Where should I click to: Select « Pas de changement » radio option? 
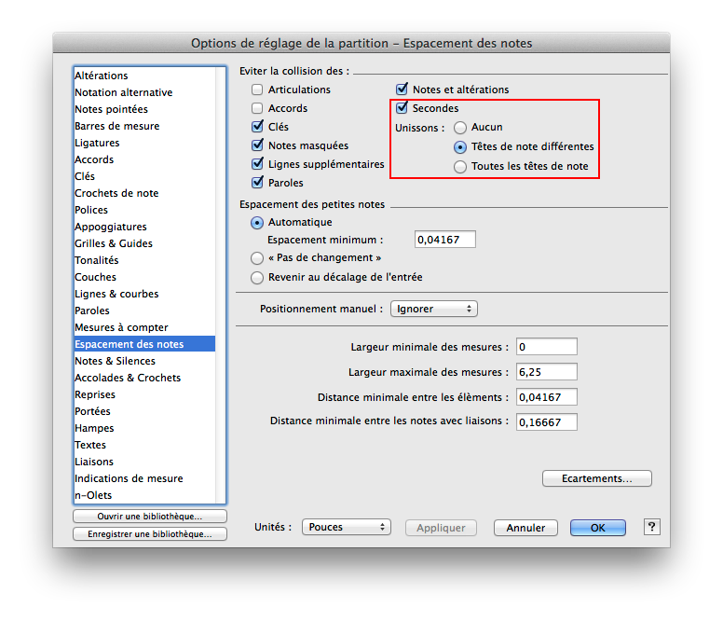(257, 257)
